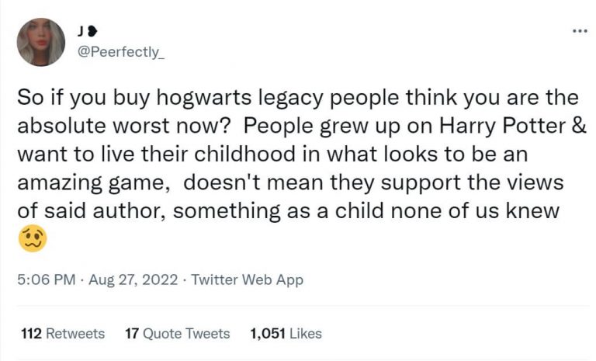Click the 5:06 PM timestamp
Image resolution: width=596 pixels, height=361 pixels.
click(x=42, y=279)
